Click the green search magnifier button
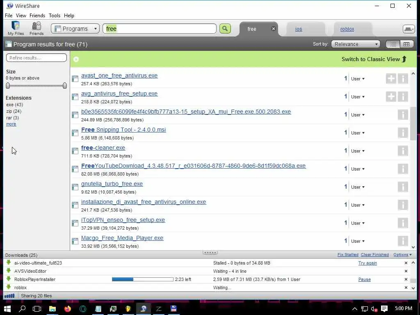420x315 pixels. coord(225,29)
